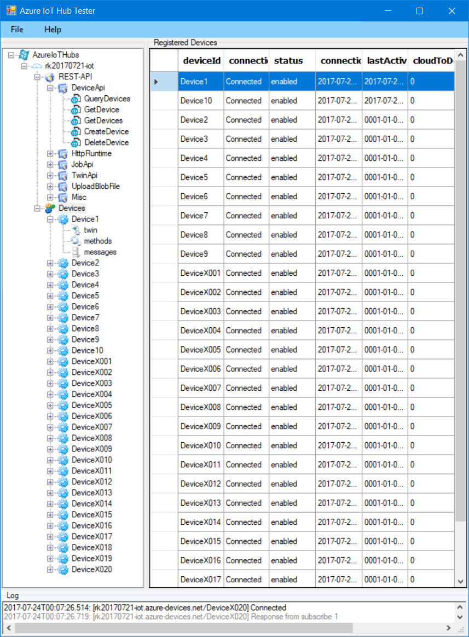The image size is (469, 637).
Task: Click the grid vertical scrollbar down arrow
Action: (460, 581)
